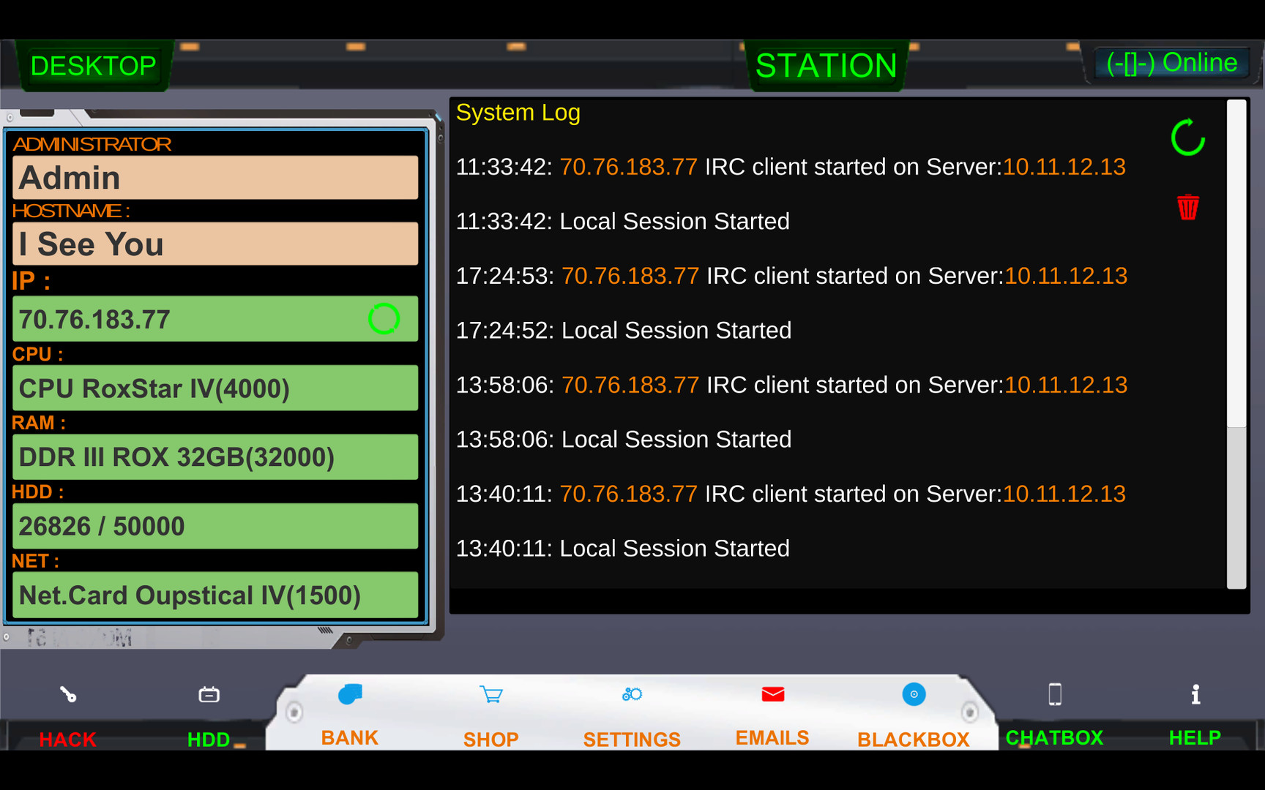Edit the hostname field I See You
The image size is (1265, 790).
tap(215, 244)
